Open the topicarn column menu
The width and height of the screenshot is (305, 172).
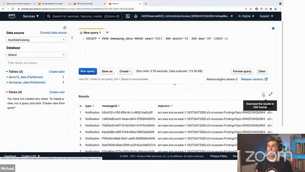click(x=172, y=106)
